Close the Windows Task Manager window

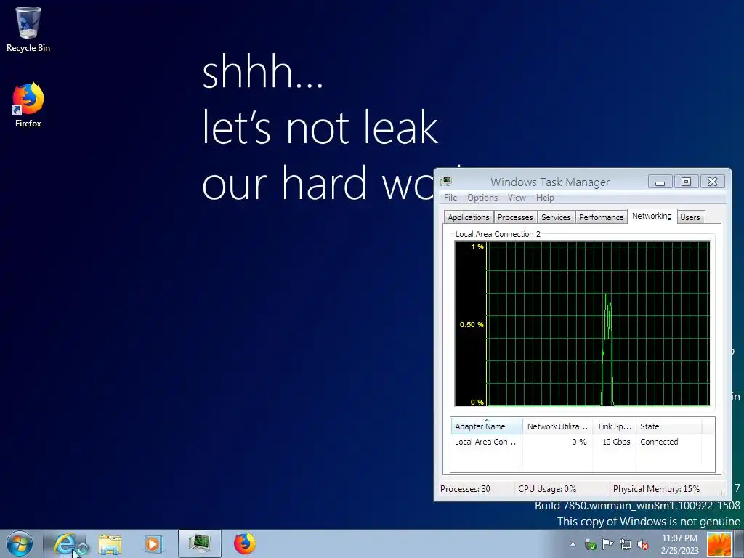[x=712, y=181]
